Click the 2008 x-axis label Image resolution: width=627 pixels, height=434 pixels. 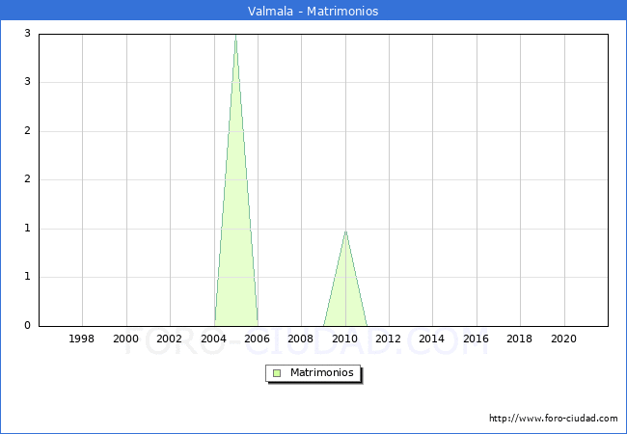pos(301,339)
